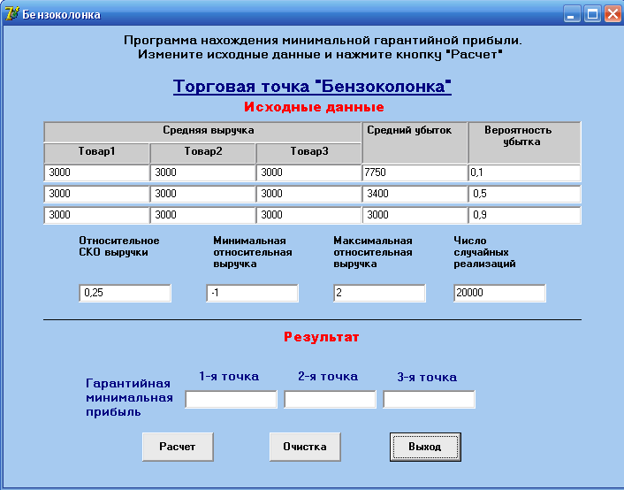
Task: Click the Товар2 column header
Action: [x=203, y=153]
